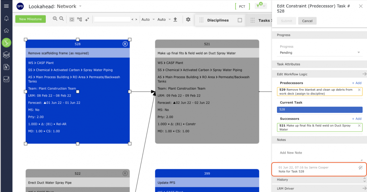
Task: Click the Cancel button
Action: tap(307, 21)
